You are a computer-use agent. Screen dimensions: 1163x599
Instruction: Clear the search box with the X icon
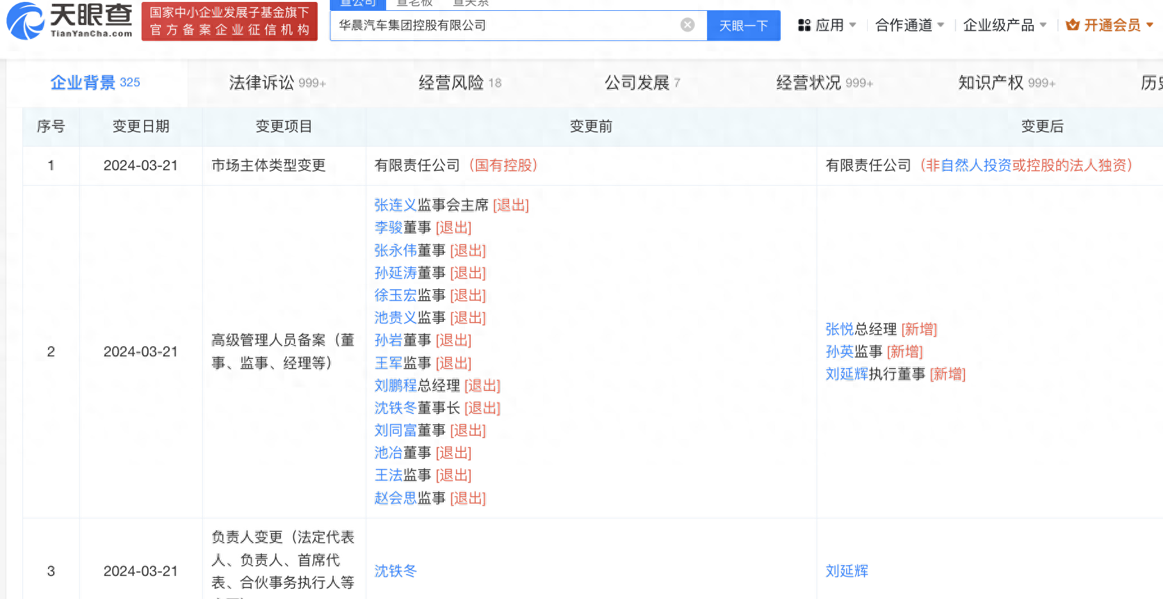pos(688,25)
